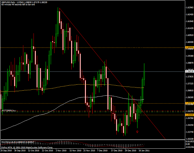Click the 1.61945 price axis label
The height and width of the screenshot is (153, 194).
pyautogui.click(x=190, y=21)
